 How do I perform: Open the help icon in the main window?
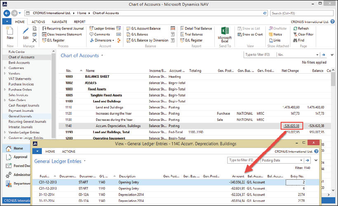333,22
